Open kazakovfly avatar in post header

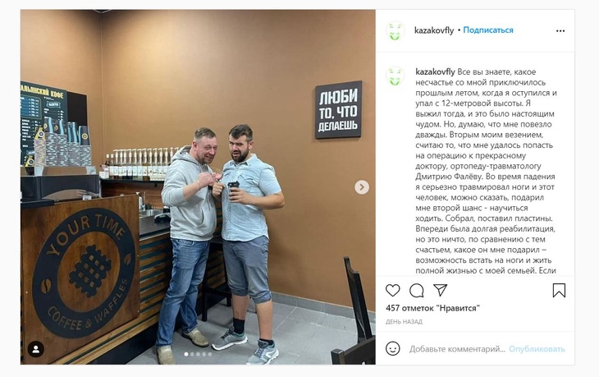[395, 30]
